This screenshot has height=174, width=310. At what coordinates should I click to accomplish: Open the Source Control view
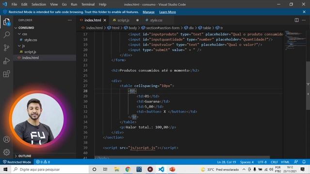click(x=6, y=48)
